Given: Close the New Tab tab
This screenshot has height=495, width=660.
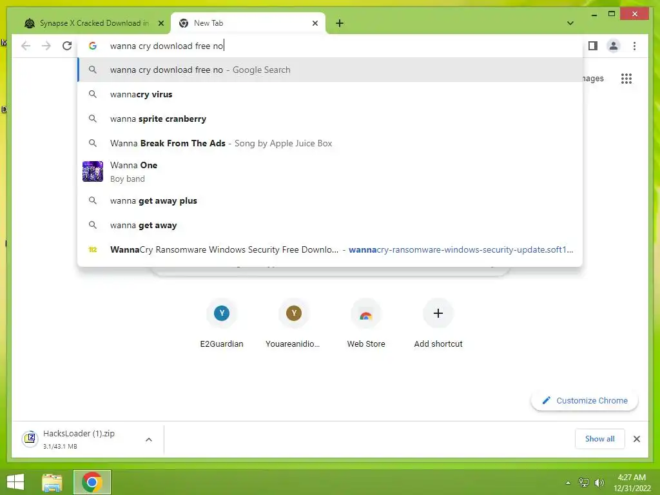Looking at the screenshot, I should 315,23.
